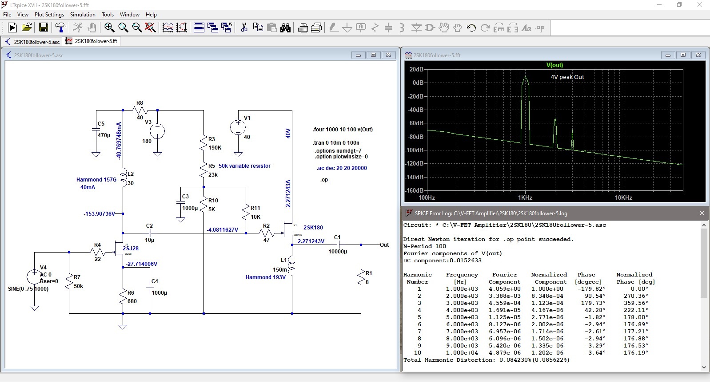Tile windows with the tile icon

(x=199, y=28)
